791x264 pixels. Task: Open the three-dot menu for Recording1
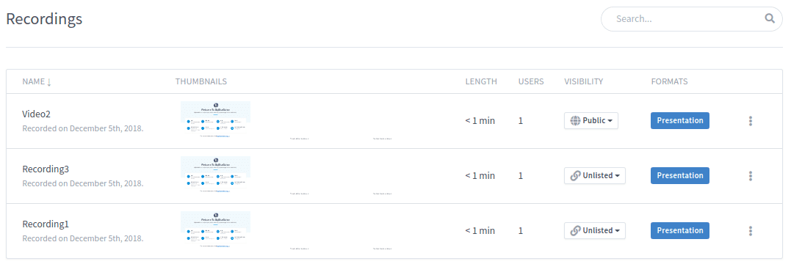751,231
